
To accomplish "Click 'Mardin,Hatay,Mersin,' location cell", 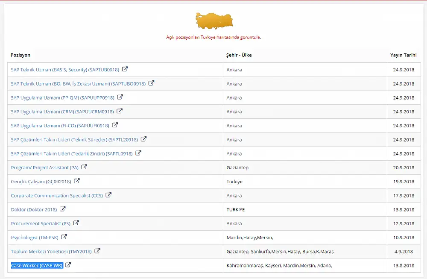I will pyautogui.click(x=305, y=238).
